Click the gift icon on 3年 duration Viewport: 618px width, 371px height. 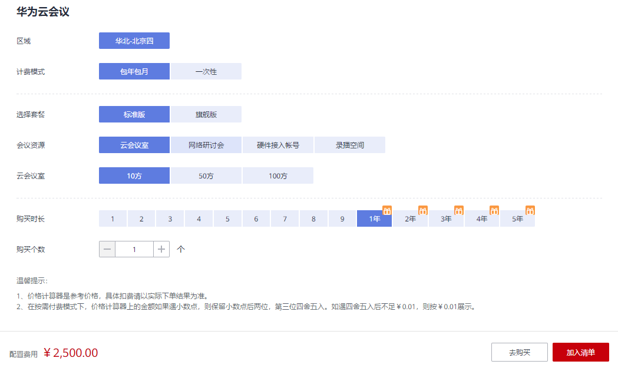tap(459, 211)
